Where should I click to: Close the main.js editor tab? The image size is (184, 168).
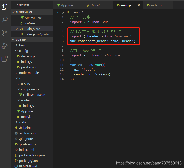click(139, 5)
